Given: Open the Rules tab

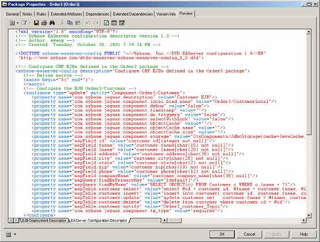Looking at the screenshot, I should coord(41,14).
